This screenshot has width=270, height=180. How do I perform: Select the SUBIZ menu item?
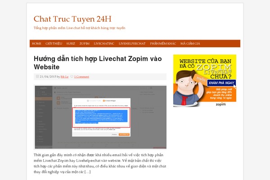click(x=71, y=44)
